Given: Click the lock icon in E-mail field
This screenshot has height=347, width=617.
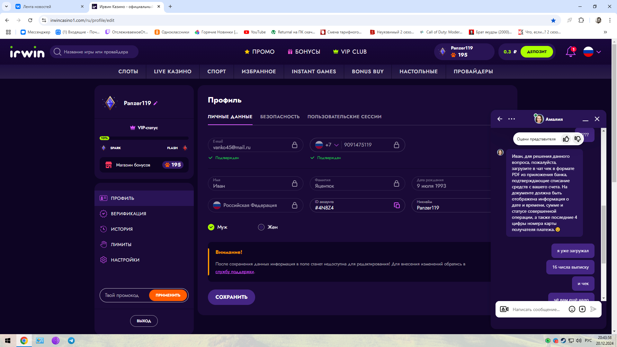Looking at the screenshot, I should (x=295, y=145).
